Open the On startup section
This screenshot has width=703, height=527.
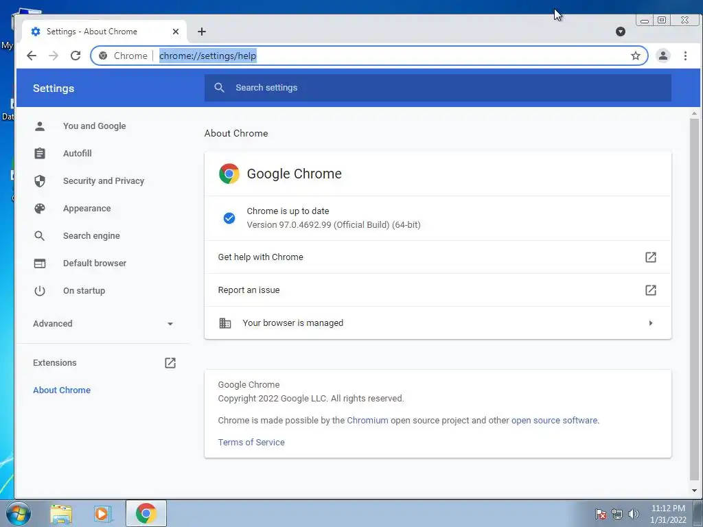[84, 290]
